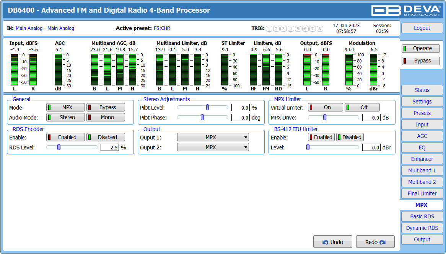Click the date 17 Jan 2023

tap(346, 26)
